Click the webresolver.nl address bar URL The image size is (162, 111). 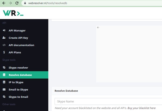coord(48,3)
